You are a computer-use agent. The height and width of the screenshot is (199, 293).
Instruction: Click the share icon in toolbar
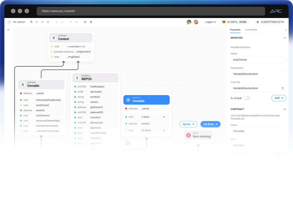pos(91,22)
